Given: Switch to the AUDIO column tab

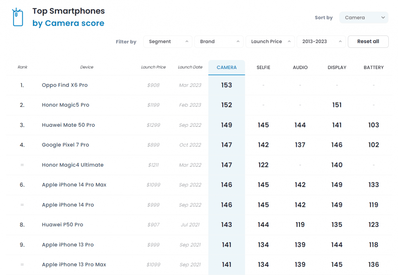Looking at the screenshot, I should click(300, 67).
